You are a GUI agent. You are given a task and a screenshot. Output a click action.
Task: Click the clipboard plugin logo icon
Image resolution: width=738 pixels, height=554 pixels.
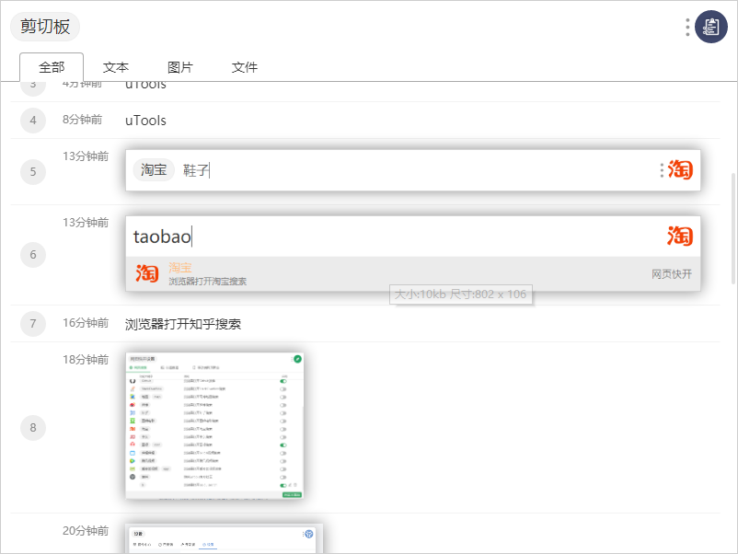point(710,27)
